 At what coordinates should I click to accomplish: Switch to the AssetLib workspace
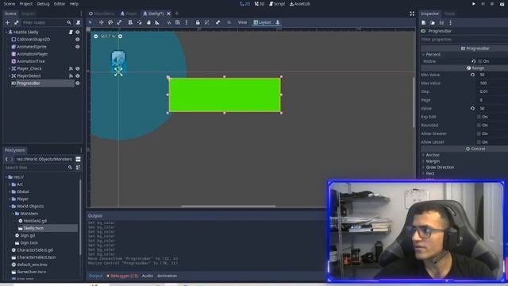300,4
